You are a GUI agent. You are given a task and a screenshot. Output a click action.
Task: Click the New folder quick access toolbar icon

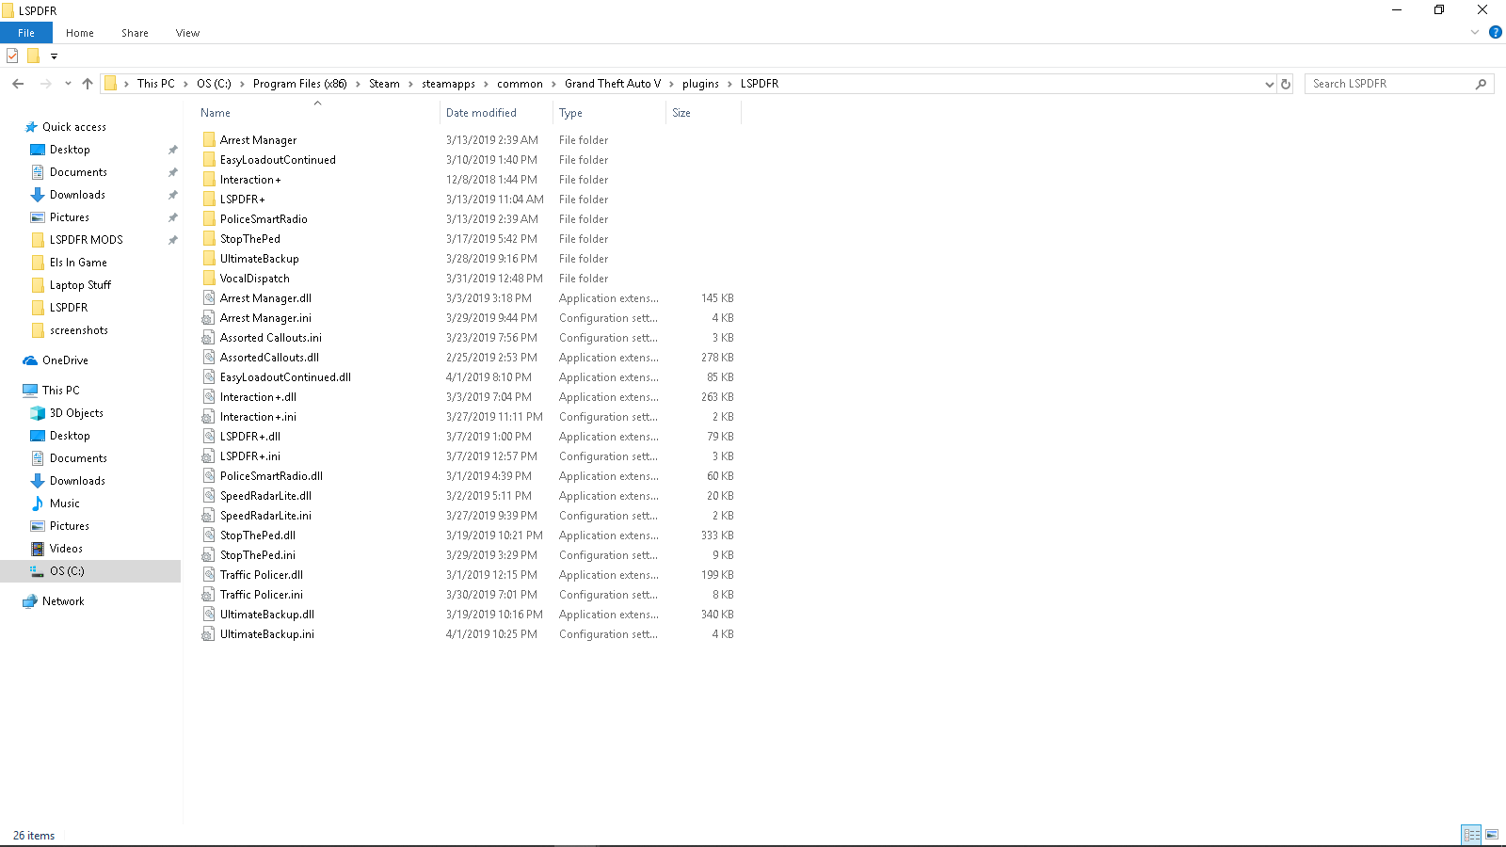point(33,56)
